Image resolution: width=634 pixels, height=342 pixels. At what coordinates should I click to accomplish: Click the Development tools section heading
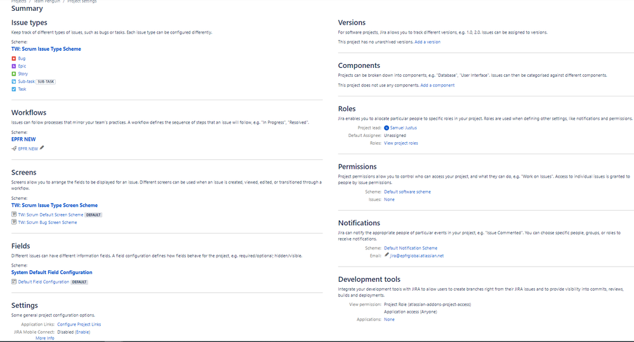point(369,279)
